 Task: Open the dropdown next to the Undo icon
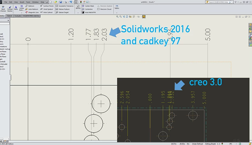pos(73,2)
